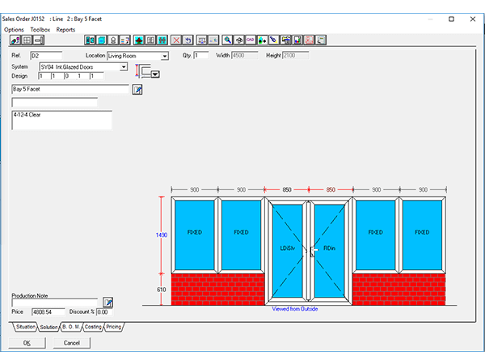
Task: Switch to the B. O. M. tab
Action: (x=71, y=327)
